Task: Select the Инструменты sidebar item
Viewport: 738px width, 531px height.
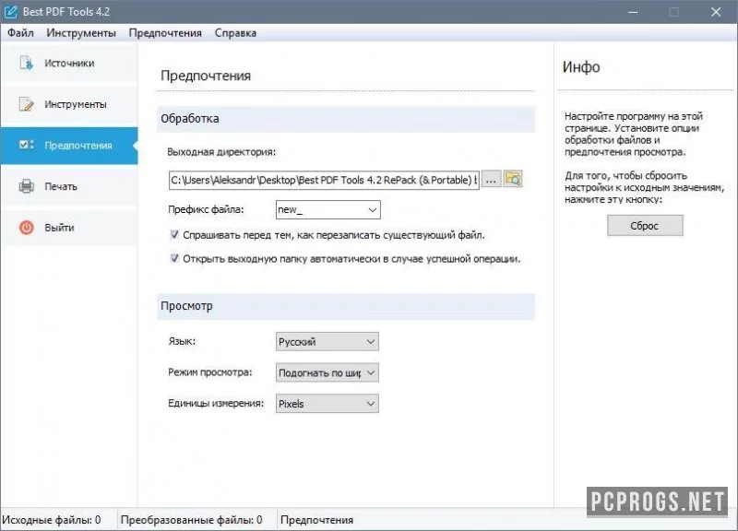Action: pyautogui.click(x=69, y=104)
